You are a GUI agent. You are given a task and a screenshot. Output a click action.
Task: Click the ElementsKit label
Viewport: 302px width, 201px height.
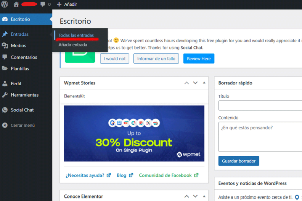tap(74, 96)
